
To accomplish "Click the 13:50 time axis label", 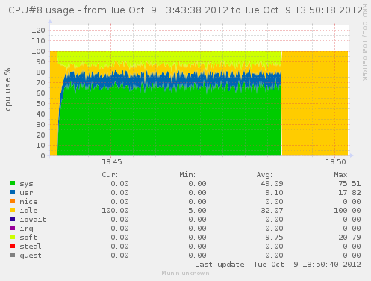I will click(336, 162).
